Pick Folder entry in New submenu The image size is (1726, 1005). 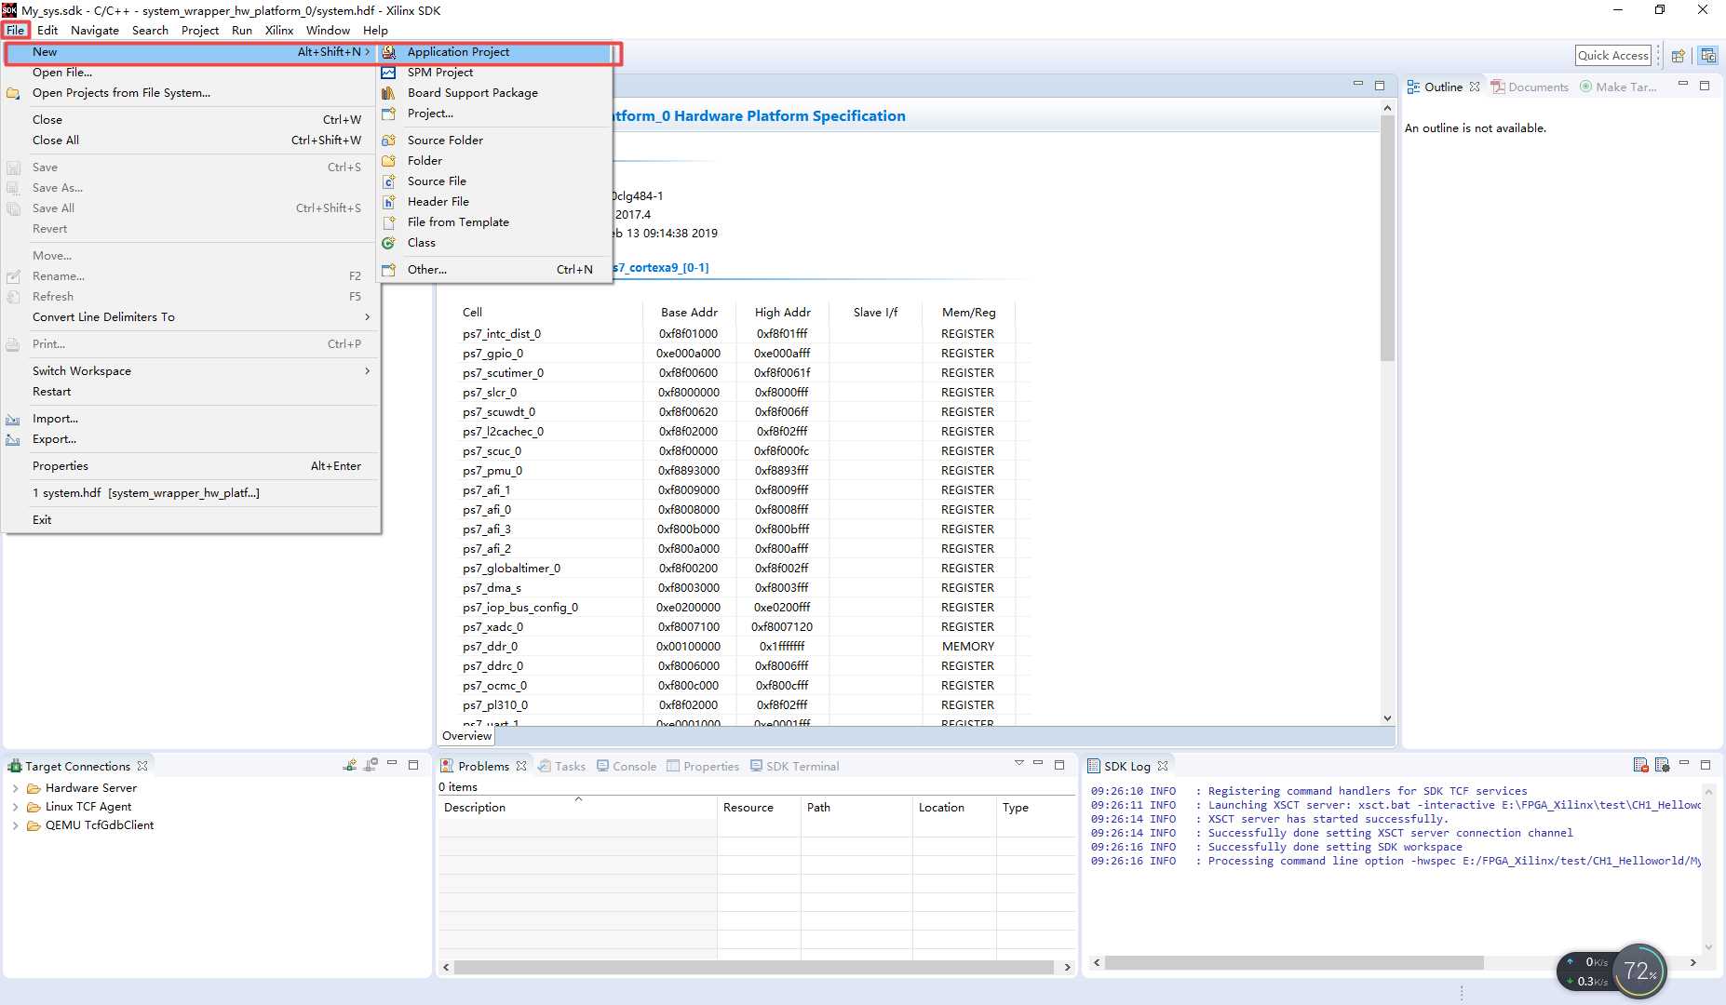[x=425, y=161]
